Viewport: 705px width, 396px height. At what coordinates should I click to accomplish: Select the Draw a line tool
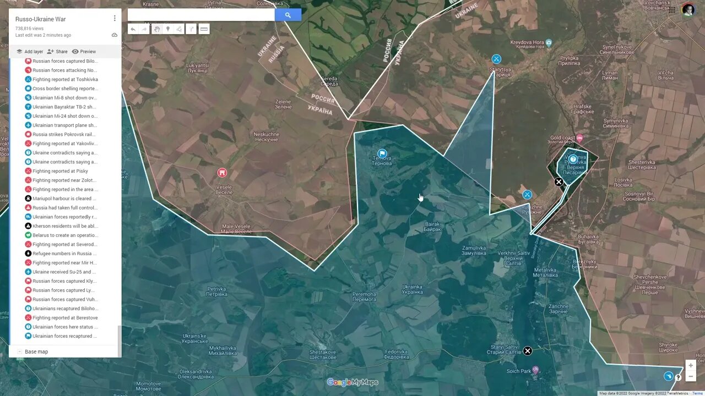[x=180, y=29]
